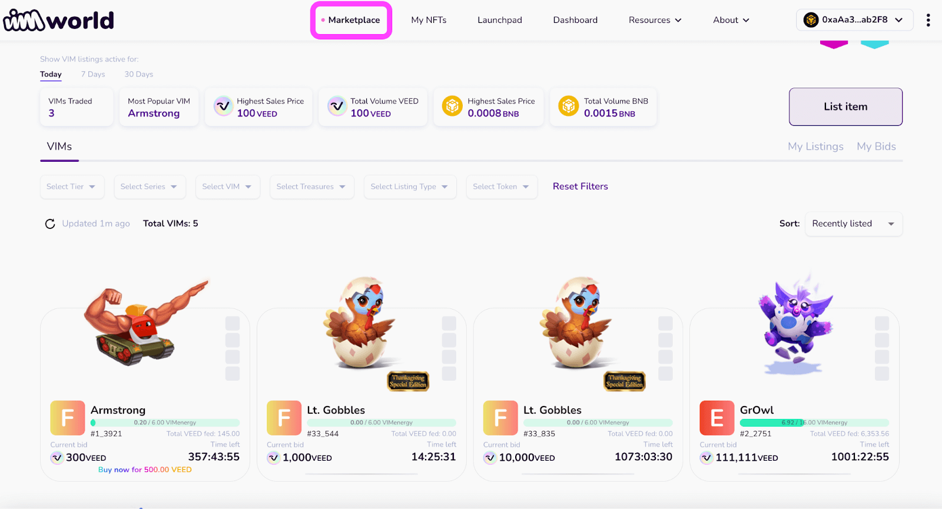
Task: Click the Thanksgiving Special Edition badge on Lt. Gobbles
Action: (x=408, y=381)
